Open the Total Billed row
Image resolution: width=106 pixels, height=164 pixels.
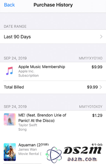click(x=53, y=87)
